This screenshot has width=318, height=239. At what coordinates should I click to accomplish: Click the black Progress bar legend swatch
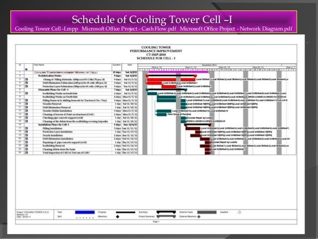tap(126, 212)
